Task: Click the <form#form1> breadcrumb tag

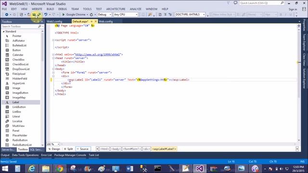Action: pos(131,149)
